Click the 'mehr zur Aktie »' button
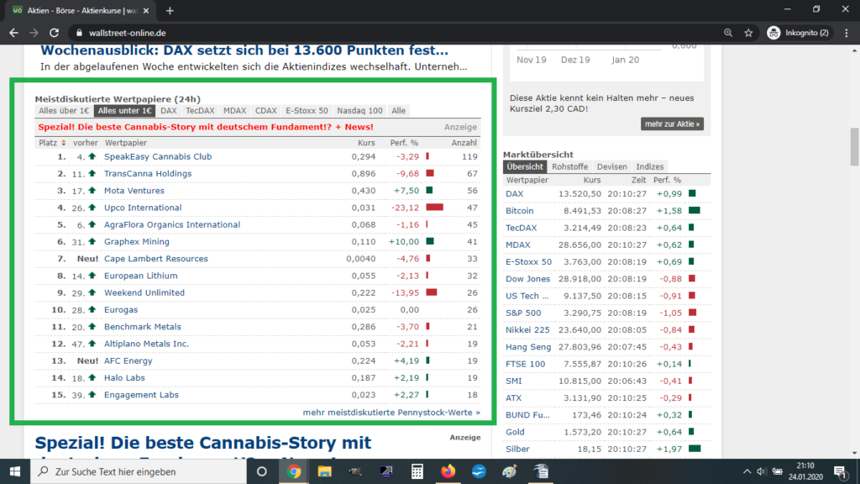The image size is (860, 484). (672, 124)
